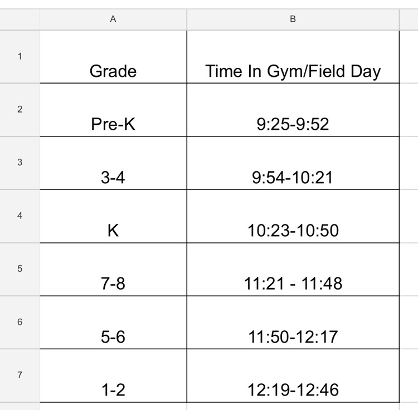Select the 9:54-10:21 time cell
The height and width of the screenshot is (410, 418).
point(293,163)
